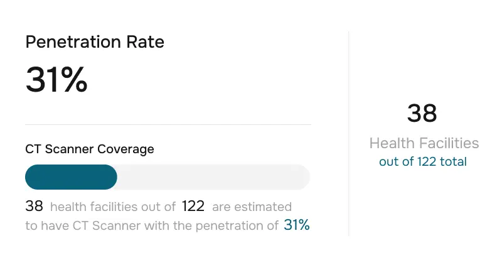Image resolution: width=502 pixels, height=265 pixels.
Task: Click the gray unfilled part of coverage bar
Action: pos(213,177)
